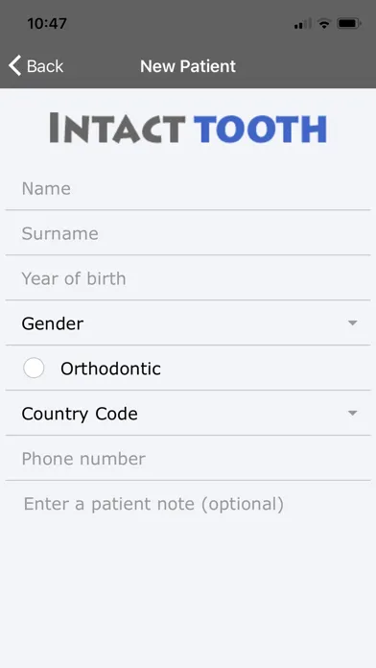Viewport: 376px width, 668px height.
Task: Tap the Country Code selector label
Action: point(80,414)
